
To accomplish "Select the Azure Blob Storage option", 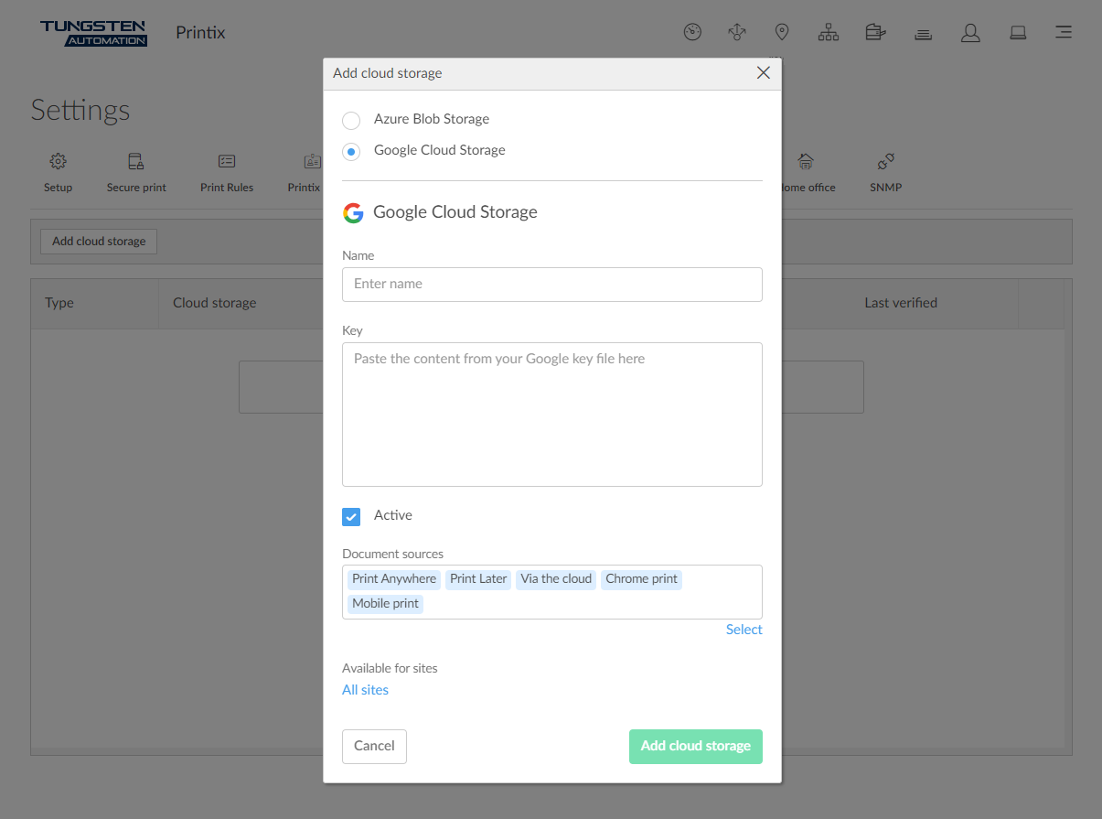I will coord(351,120).
